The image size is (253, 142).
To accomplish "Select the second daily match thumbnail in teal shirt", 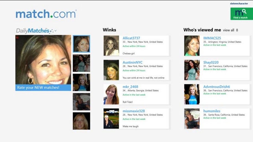I will [81, 63].
